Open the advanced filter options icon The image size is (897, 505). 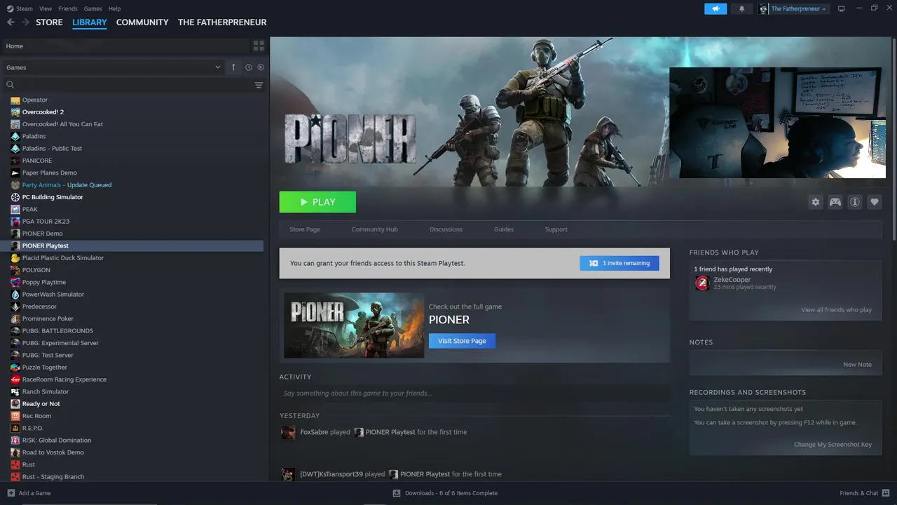point(259,85)
